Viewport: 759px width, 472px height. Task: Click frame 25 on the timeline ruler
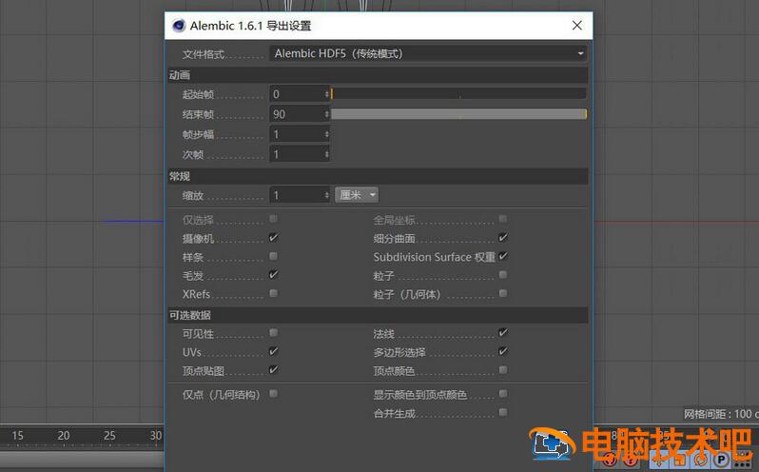tap(109, 435)
